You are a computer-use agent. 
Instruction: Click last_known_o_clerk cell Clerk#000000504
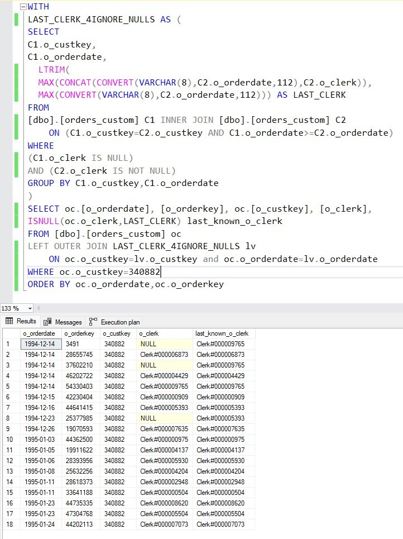coord(224,492)
